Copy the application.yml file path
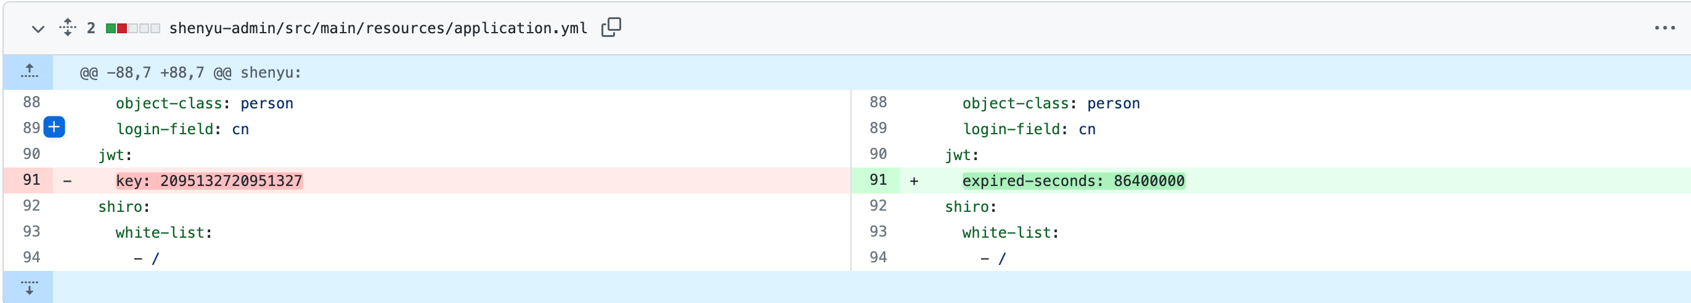 point(611,28)
